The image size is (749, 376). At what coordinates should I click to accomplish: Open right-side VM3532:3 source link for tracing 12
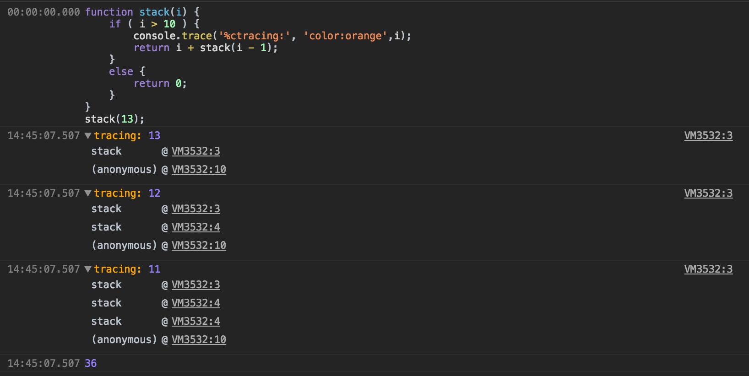(708, 193)
